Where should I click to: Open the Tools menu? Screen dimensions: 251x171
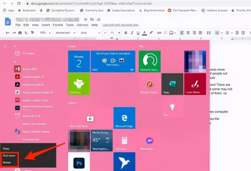(70, 25)
